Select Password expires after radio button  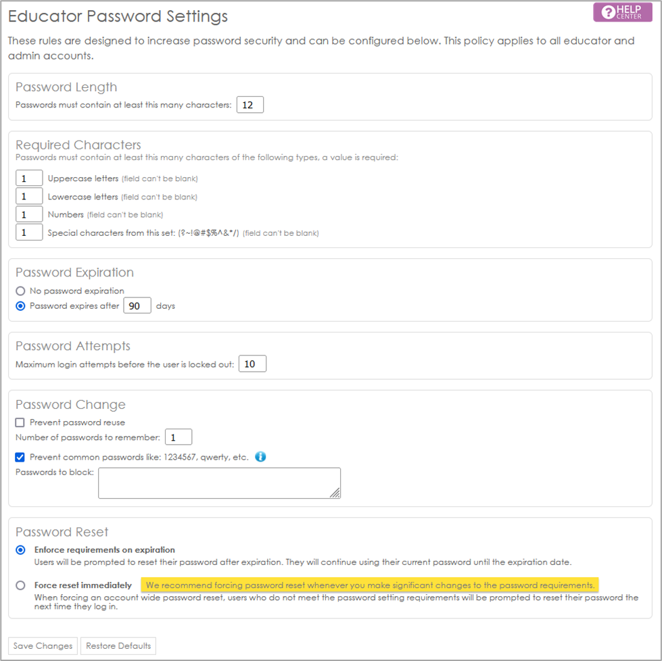(20, 305)
